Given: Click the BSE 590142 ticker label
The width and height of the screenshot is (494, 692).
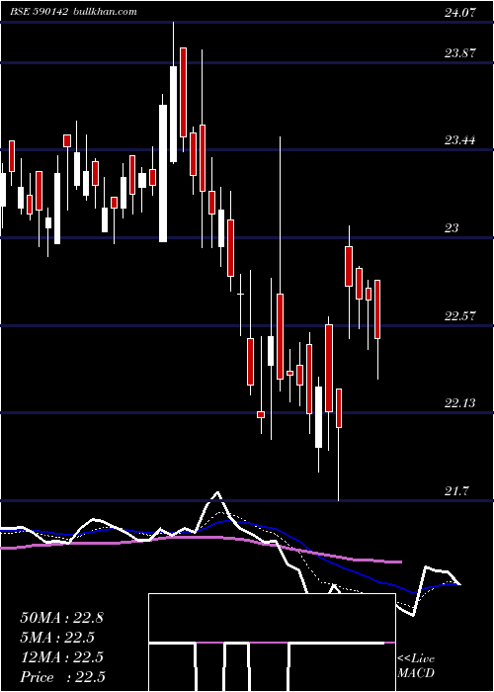Looking at the screenshot, I should [x=40, y=12].
